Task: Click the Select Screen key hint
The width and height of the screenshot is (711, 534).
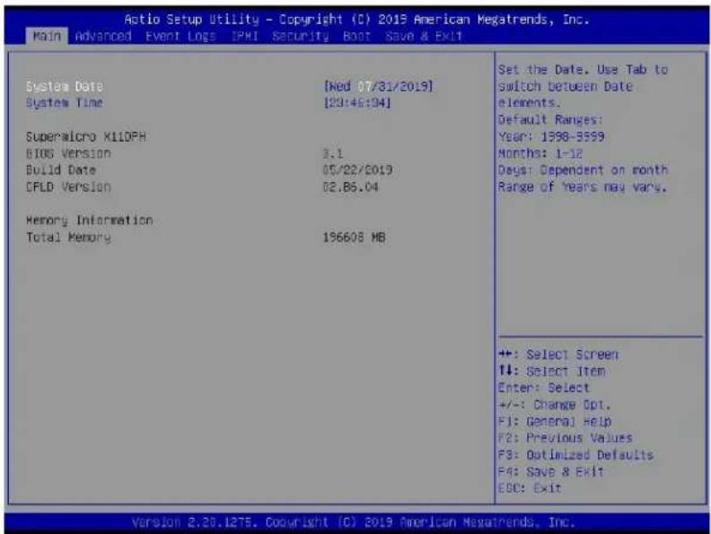Action: coord(557,355)
